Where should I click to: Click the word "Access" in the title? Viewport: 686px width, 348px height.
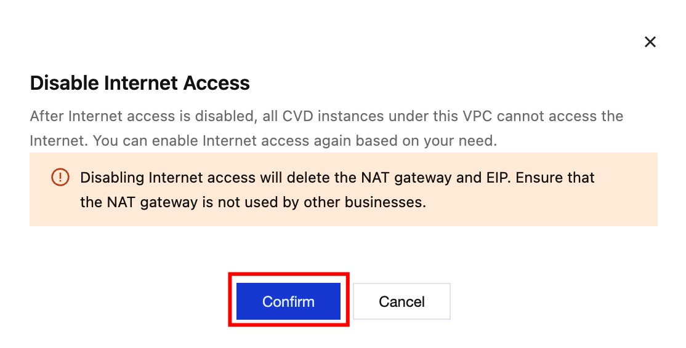point(217,83)
